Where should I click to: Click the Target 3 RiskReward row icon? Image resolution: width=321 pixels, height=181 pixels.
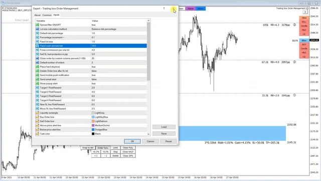[x=37, y=96]
